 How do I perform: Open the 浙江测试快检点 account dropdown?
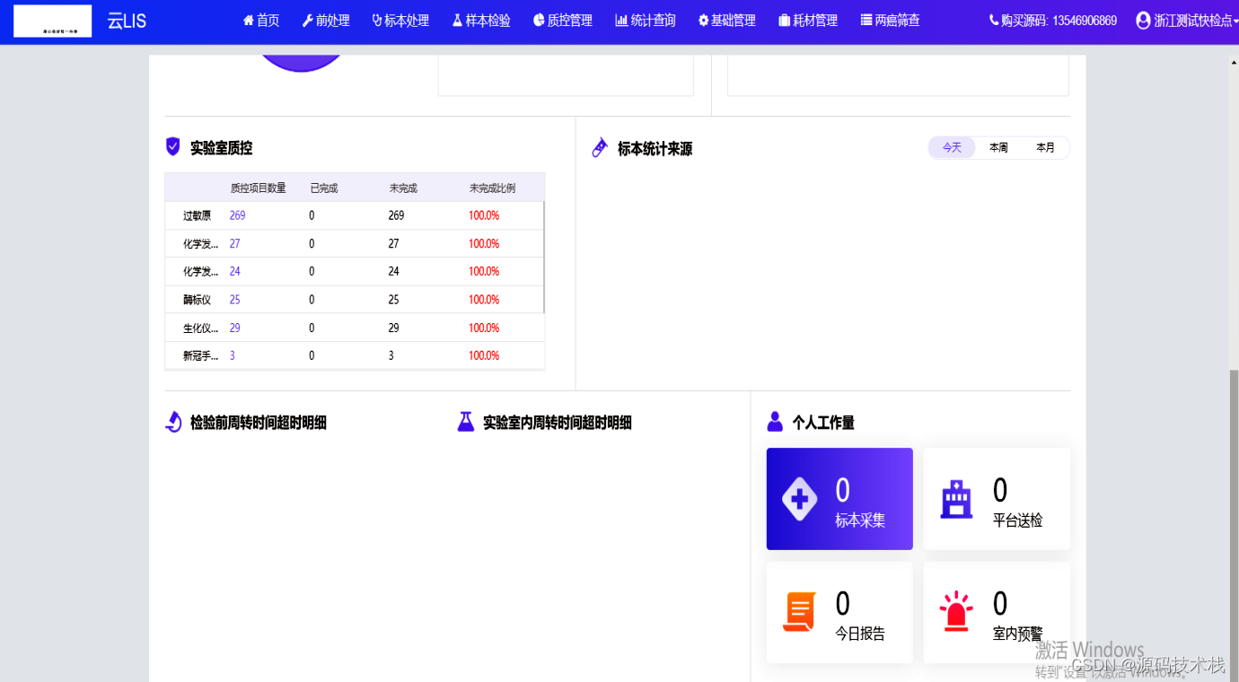click(x=1187, y=20)
